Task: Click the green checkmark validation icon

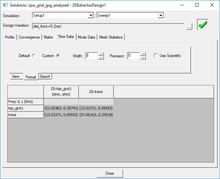Action: coord(203,25)
